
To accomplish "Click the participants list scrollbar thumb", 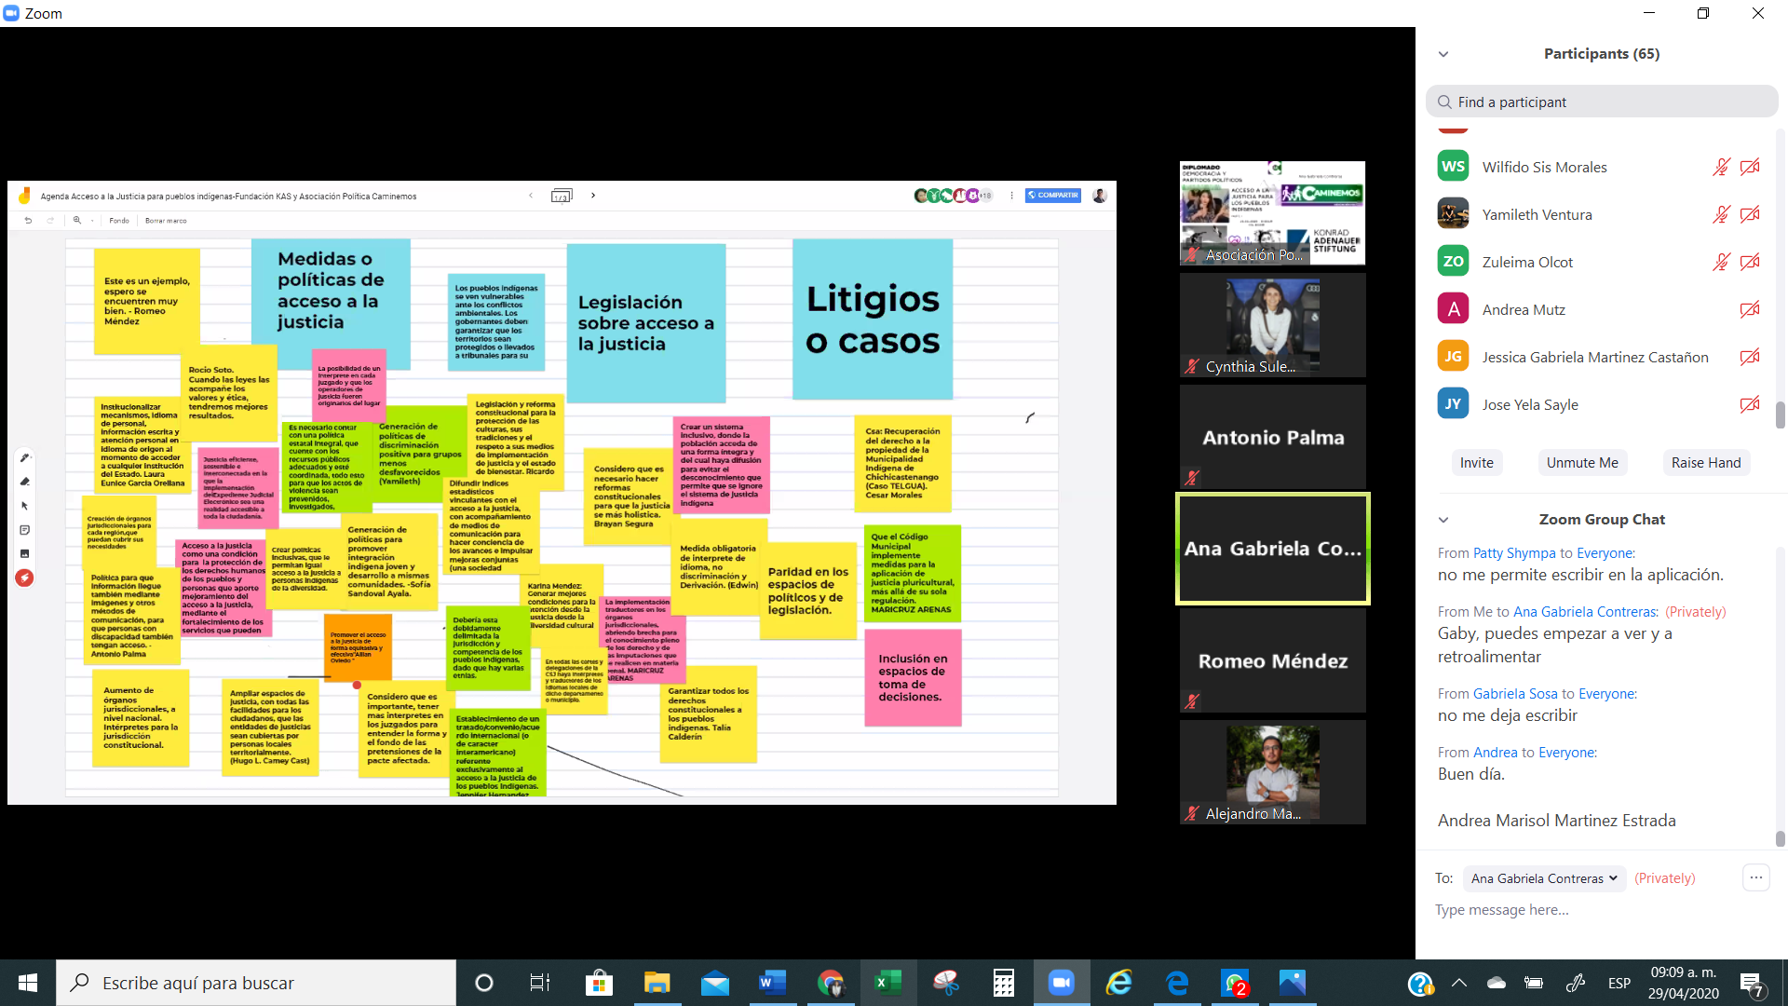I will 1780,415.
